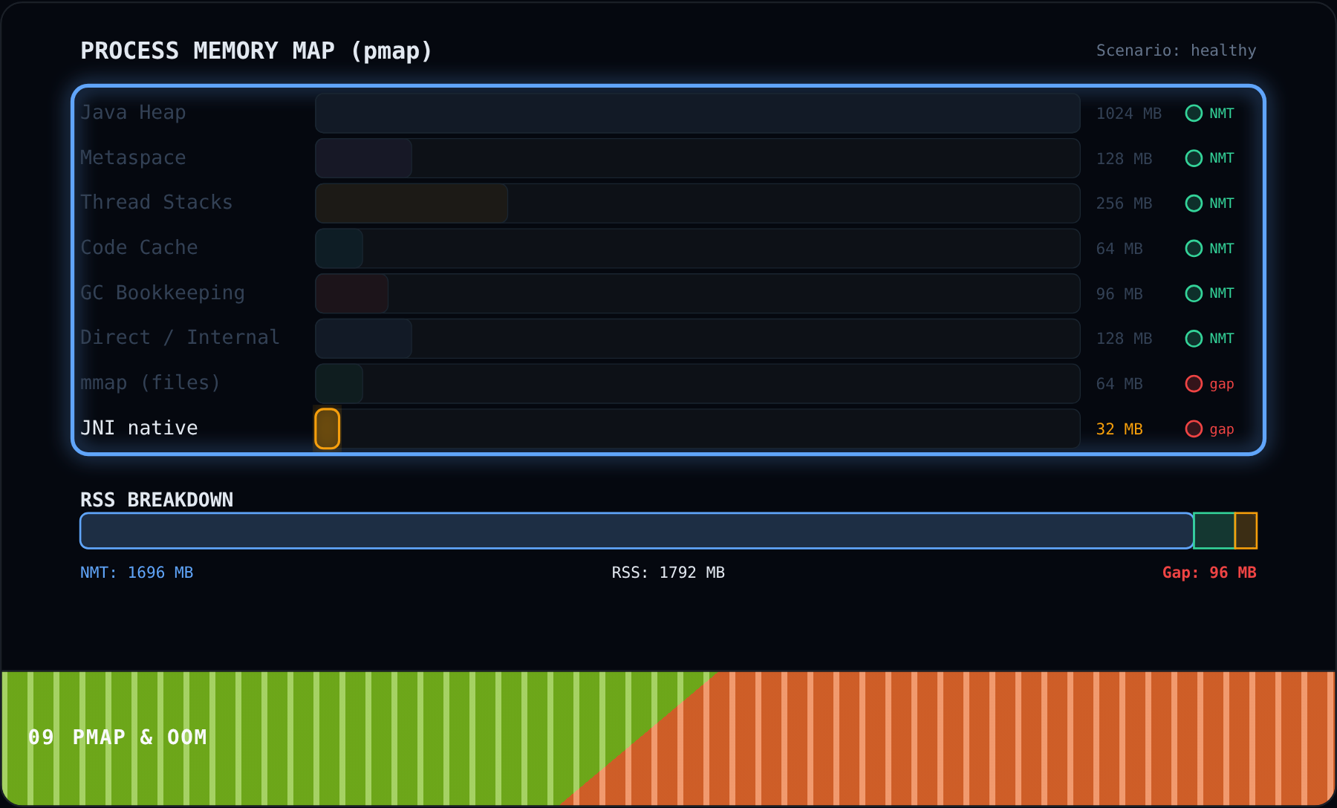Click the 09 PMAP & OOM footer label
The width and height of the screenshot is (1337, 808).
[x=117, y=737]
